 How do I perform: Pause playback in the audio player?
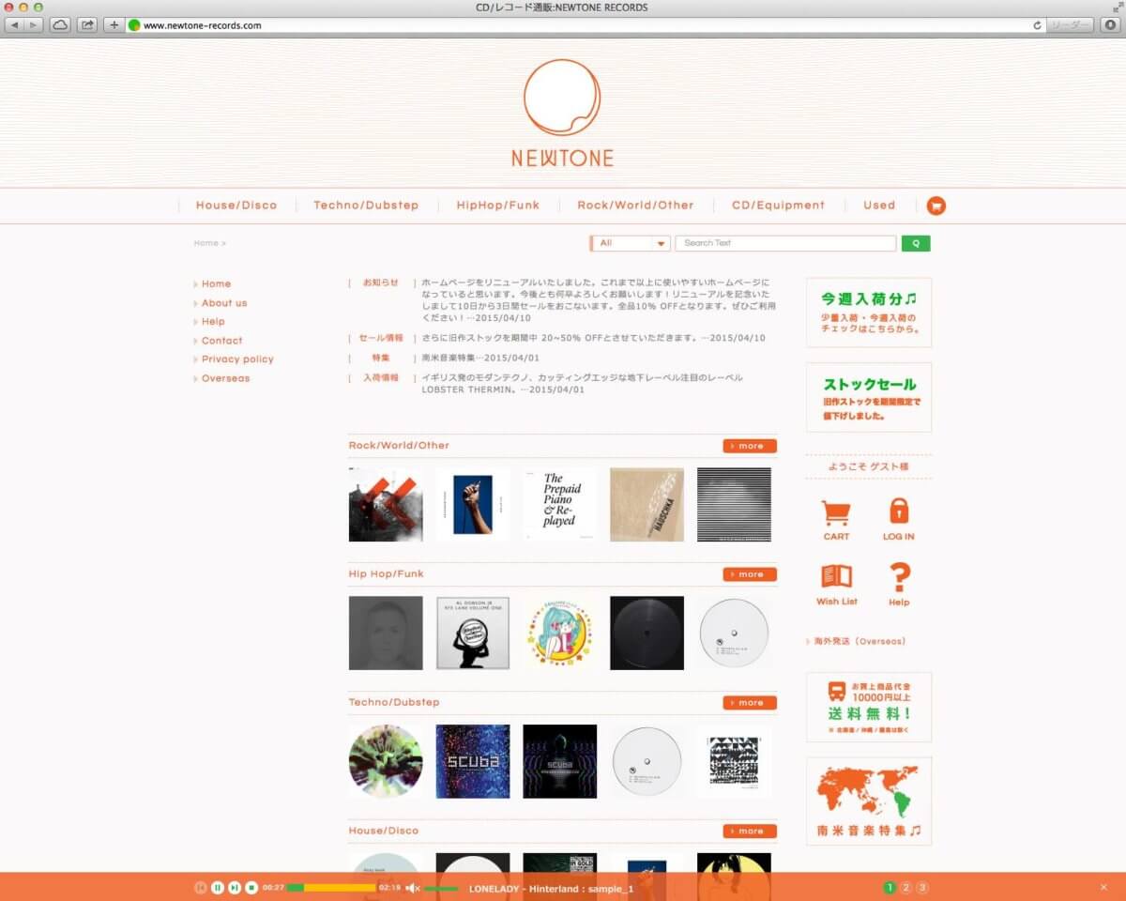[x=218, y=888]
